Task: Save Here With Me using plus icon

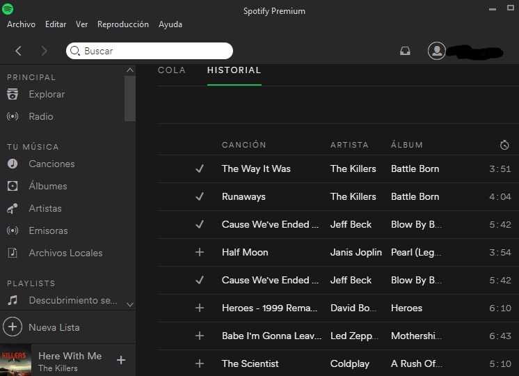Action: point(121,360)
